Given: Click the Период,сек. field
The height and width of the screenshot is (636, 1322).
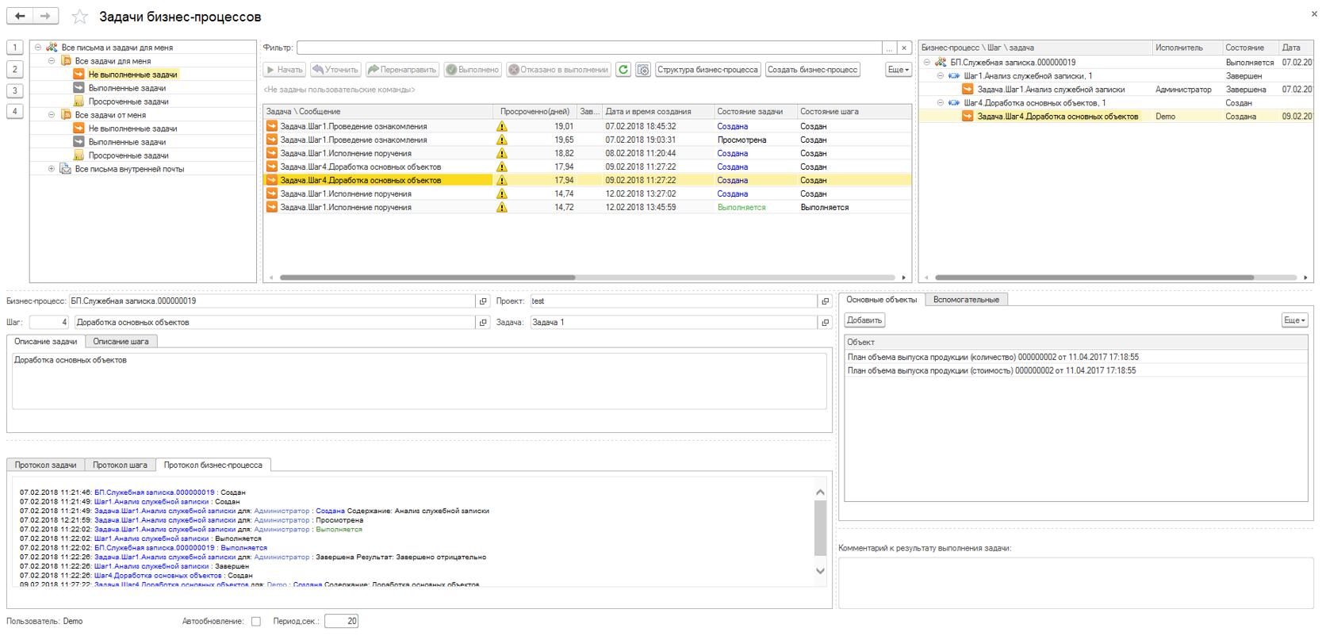Looking at the screenshot, I should (341, 622).
